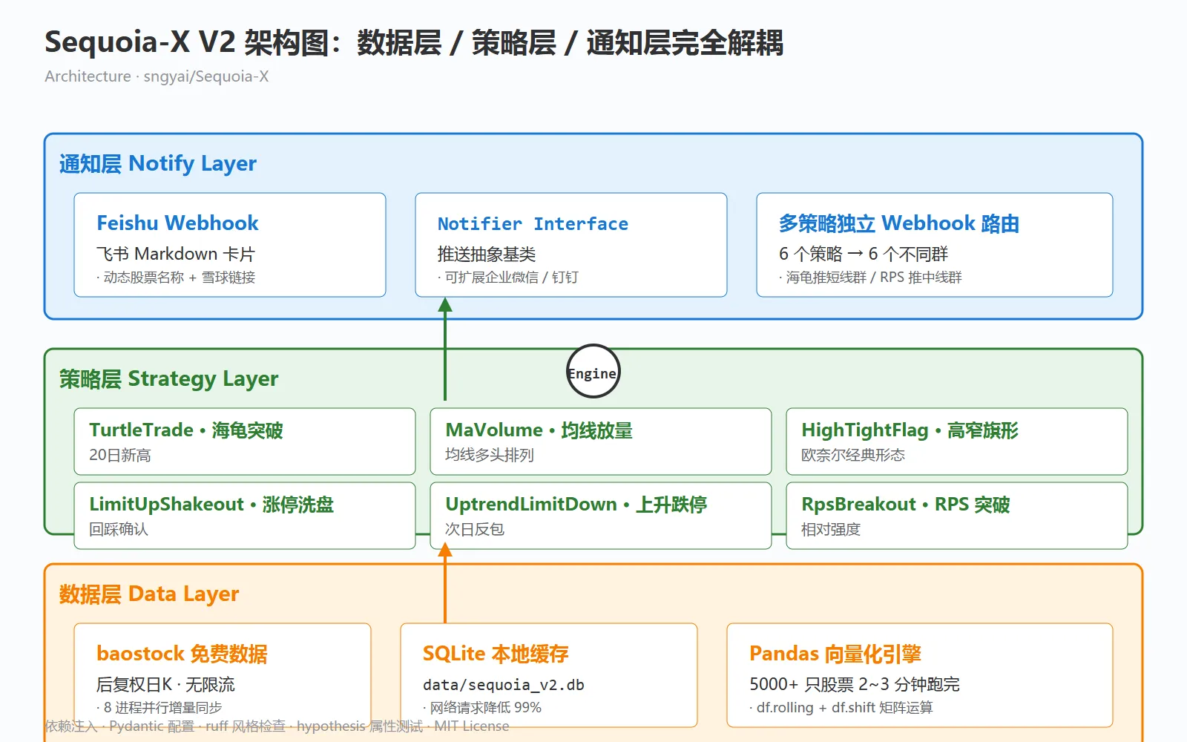The image size is (1187, 742).
Task: Select the "策略层 Strategy Layer" heading
Action: (x=169, y=378)
